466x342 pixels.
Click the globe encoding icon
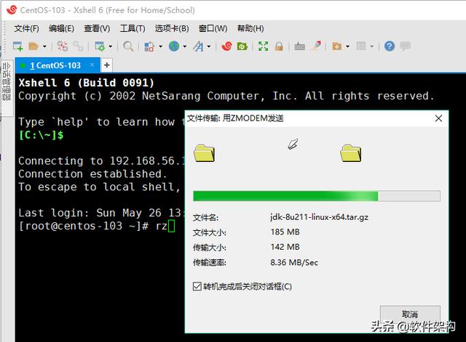pyautogui.click(x=174, y=46)
